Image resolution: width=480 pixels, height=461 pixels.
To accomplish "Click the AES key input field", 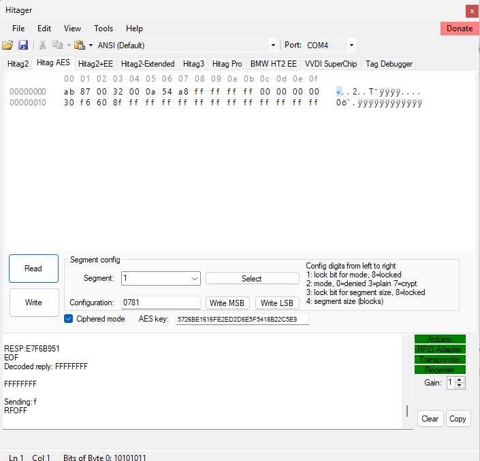I will point(242,319).
